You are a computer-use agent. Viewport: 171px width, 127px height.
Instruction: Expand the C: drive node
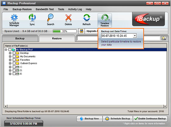click(x=10, y=67)
